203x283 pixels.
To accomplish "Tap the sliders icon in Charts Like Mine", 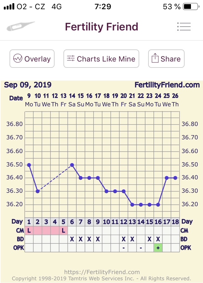I will tap(71, 59).
